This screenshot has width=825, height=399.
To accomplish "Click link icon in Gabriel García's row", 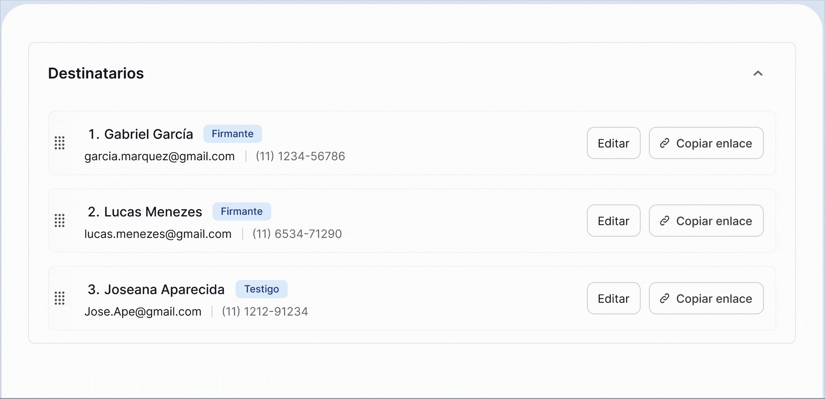I will [665, 143].
